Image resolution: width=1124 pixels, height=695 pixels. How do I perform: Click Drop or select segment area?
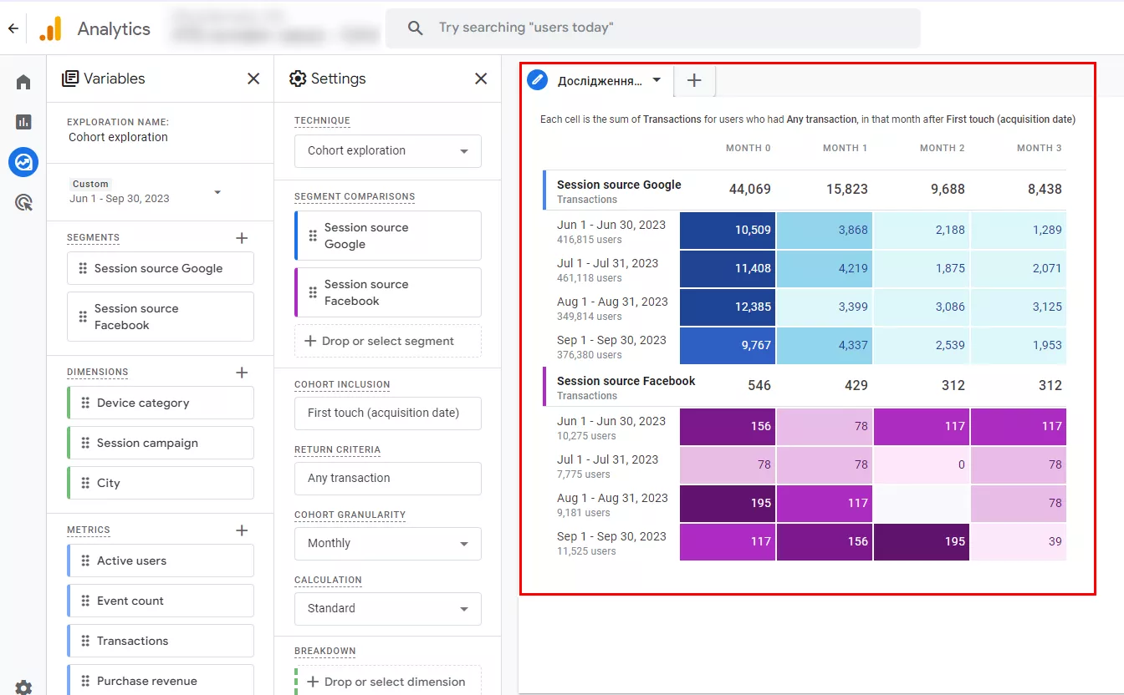pyautogui.click(x=388, y=341)
